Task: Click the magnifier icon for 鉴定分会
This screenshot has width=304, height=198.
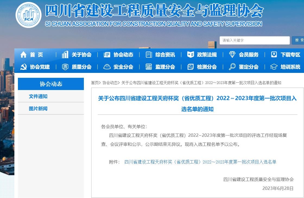Action: [x=232, y=67]
